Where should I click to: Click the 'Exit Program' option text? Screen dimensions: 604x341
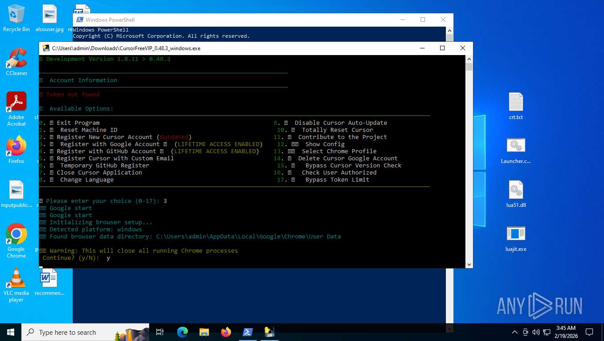pyautogui.click(x=78, y=123)
